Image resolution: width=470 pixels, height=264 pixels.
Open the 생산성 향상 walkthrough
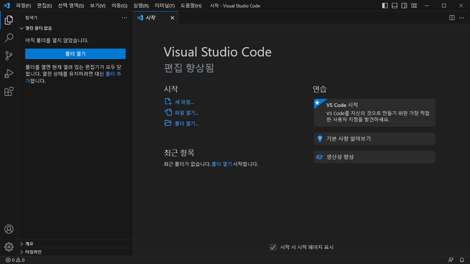click(x=375, y=157)
